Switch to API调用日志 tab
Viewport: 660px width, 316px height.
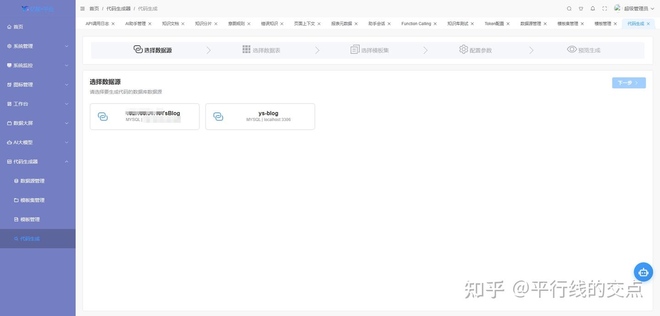97,23
